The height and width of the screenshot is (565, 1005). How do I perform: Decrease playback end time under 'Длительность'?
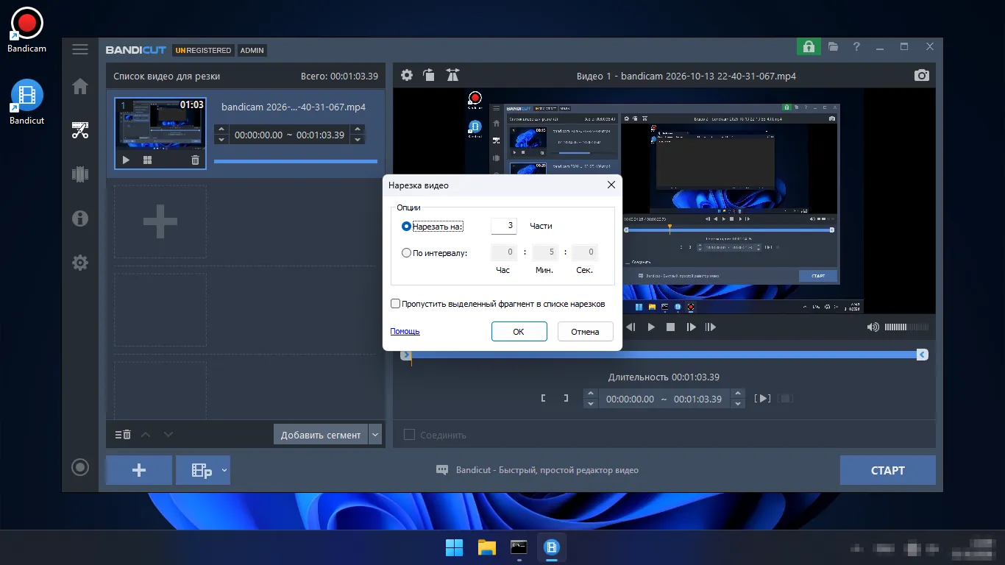pyautogui.click(x=738, y=404)
